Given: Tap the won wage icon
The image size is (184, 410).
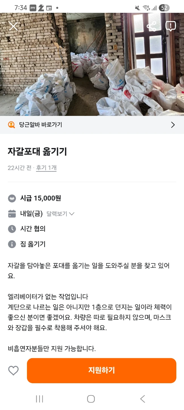Looking at the screenshot, I should point(12,198).
